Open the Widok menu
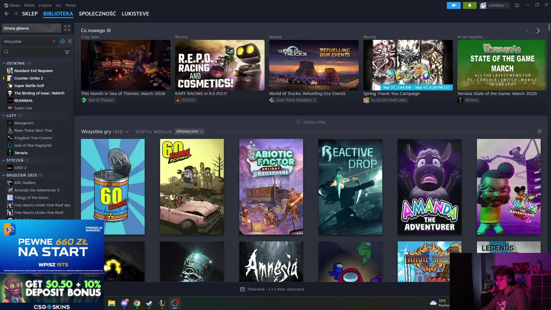The width and height of the screenshot is (551, 310). pyautogui.click(x=29, y=5)
